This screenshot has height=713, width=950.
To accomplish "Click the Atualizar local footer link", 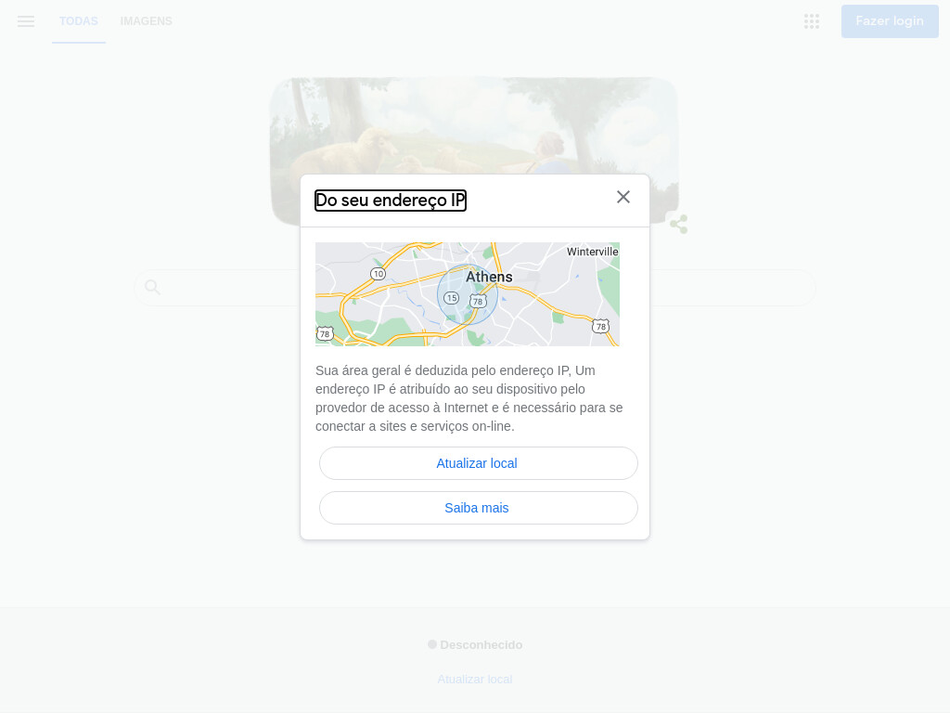I will (x=474, y=679).
